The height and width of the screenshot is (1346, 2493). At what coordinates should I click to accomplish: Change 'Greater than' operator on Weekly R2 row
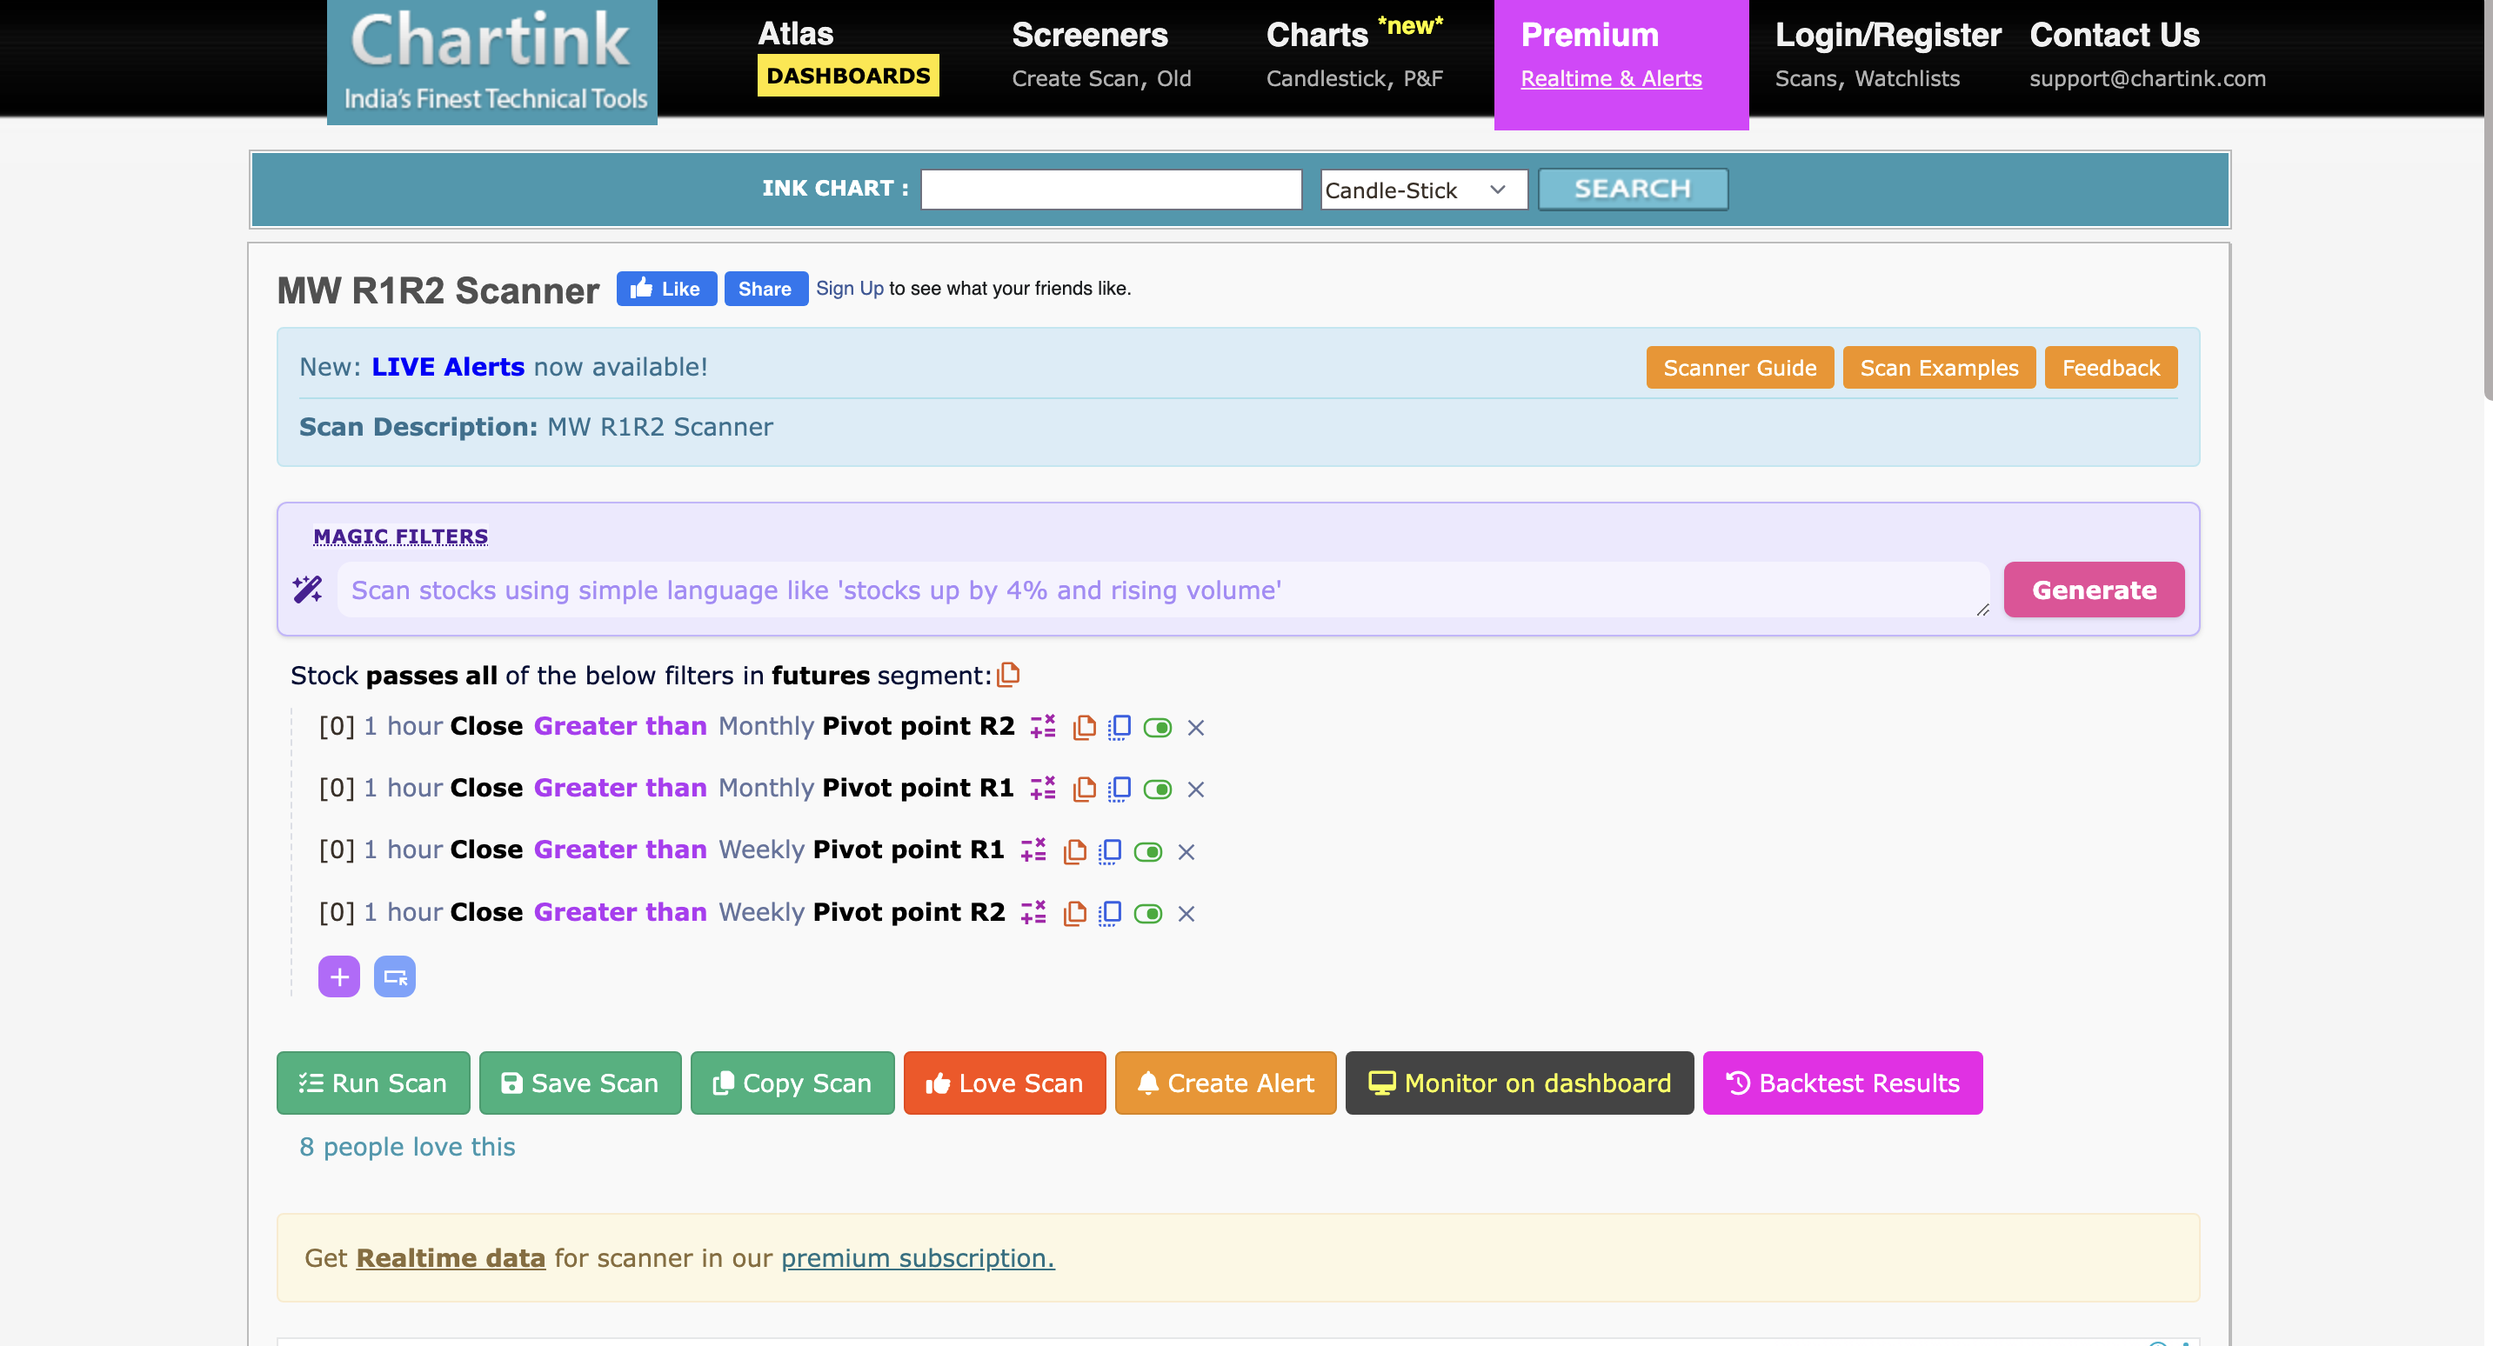[x=620, y=911]
